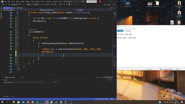Viewport: 185px width, 104px height.
Task: Open the File menu in Visual Studio
Action: 5,1
